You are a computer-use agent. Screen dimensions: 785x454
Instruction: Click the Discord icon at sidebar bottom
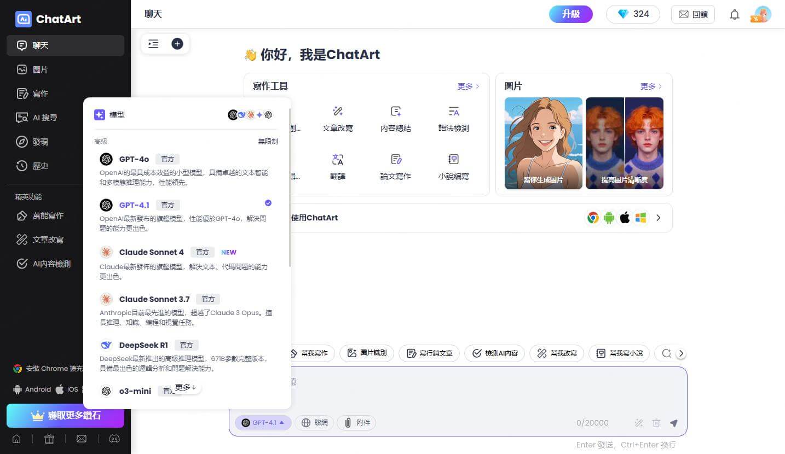pos(114,439)
